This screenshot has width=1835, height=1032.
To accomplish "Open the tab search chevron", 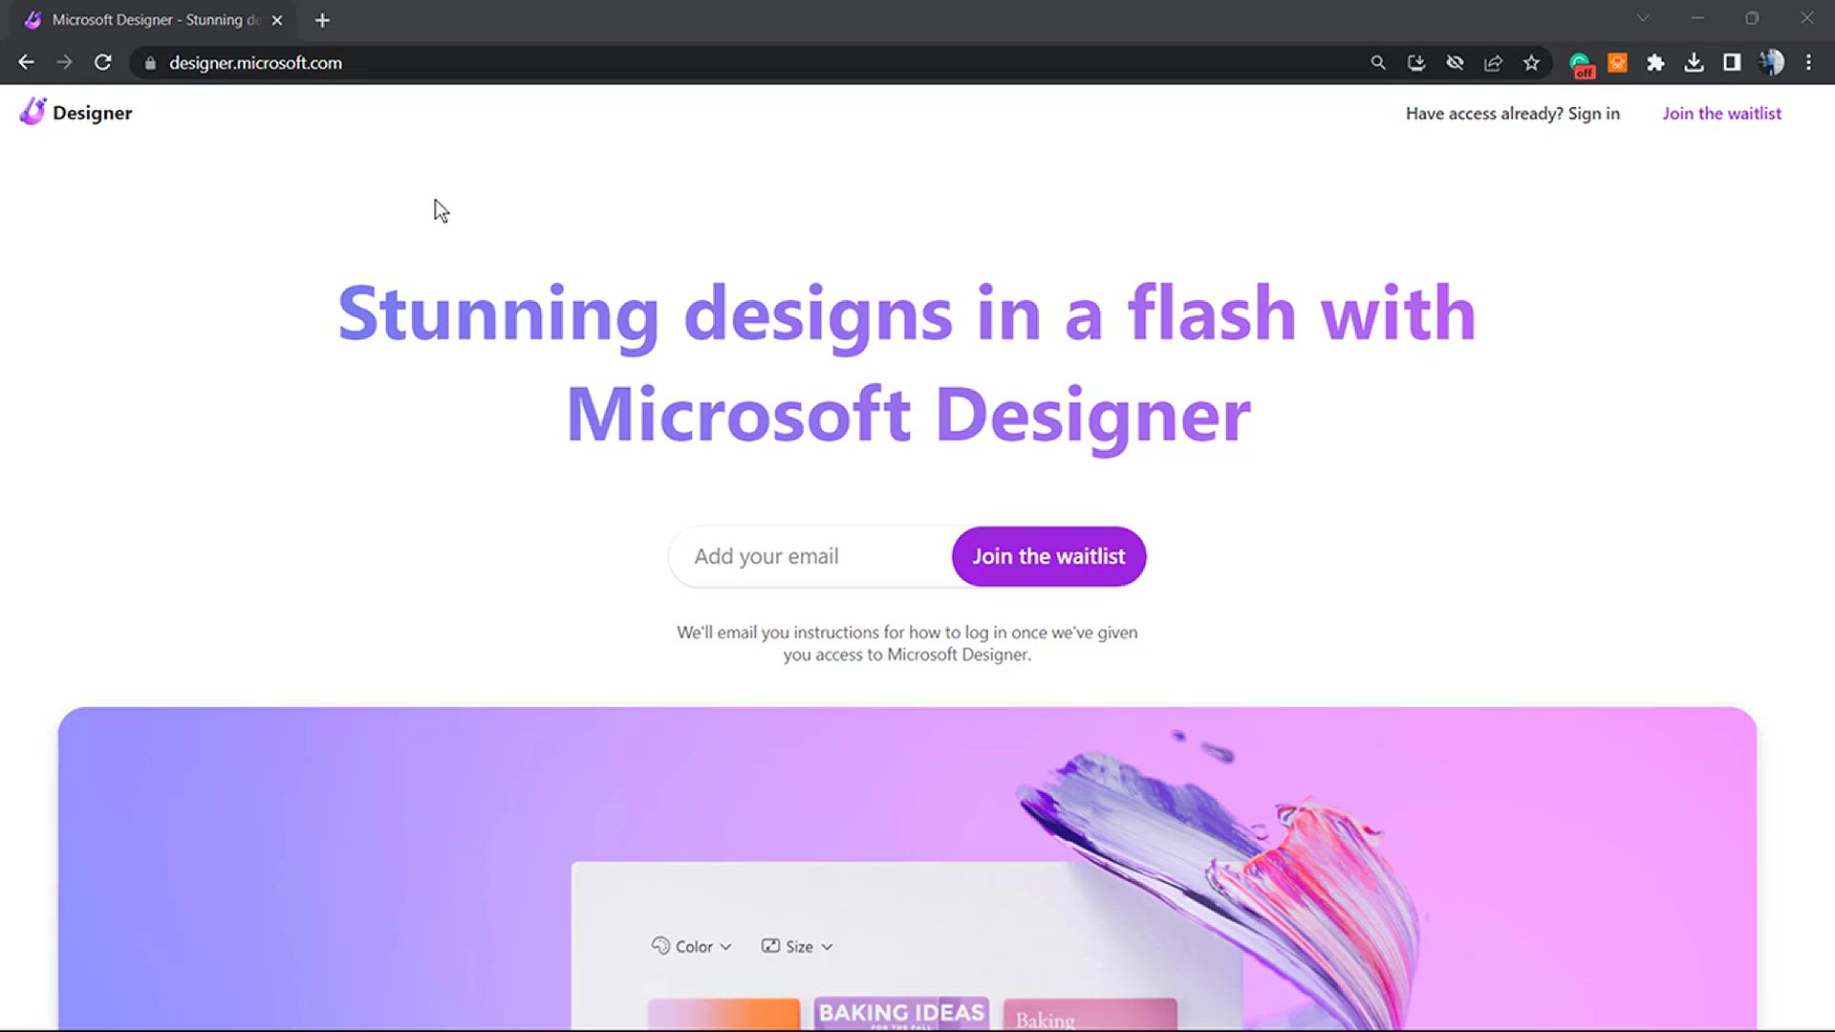I will pyautogui.click(x=1643, y=18).
